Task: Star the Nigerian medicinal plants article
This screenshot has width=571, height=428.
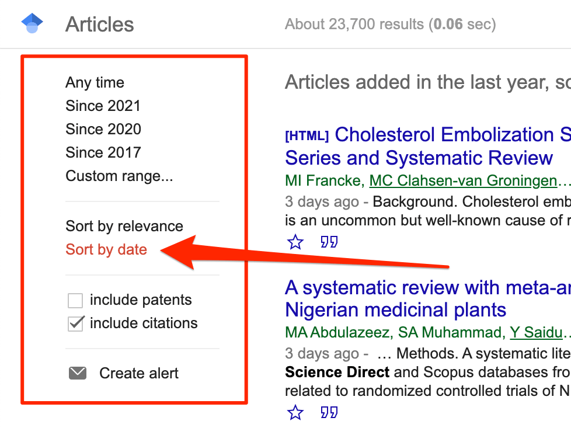Action: coord(295,412)
